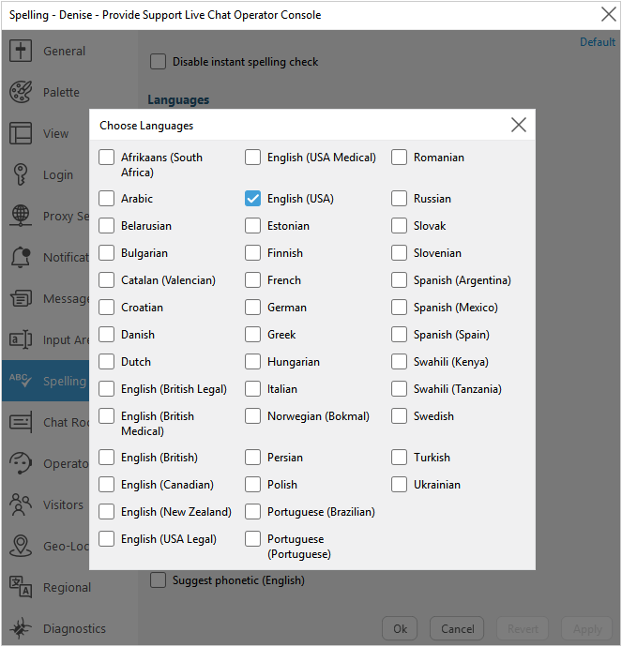
Task: Click the Geo-Location pin icon
Action: click(x=21, y=546)
